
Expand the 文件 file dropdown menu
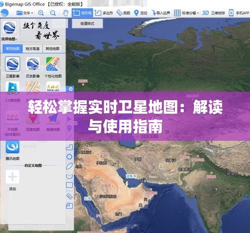(x=25, y=13)
